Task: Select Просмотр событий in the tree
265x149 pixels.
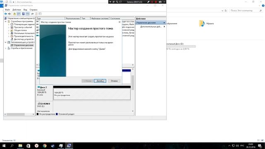Action: coord(23,27)
